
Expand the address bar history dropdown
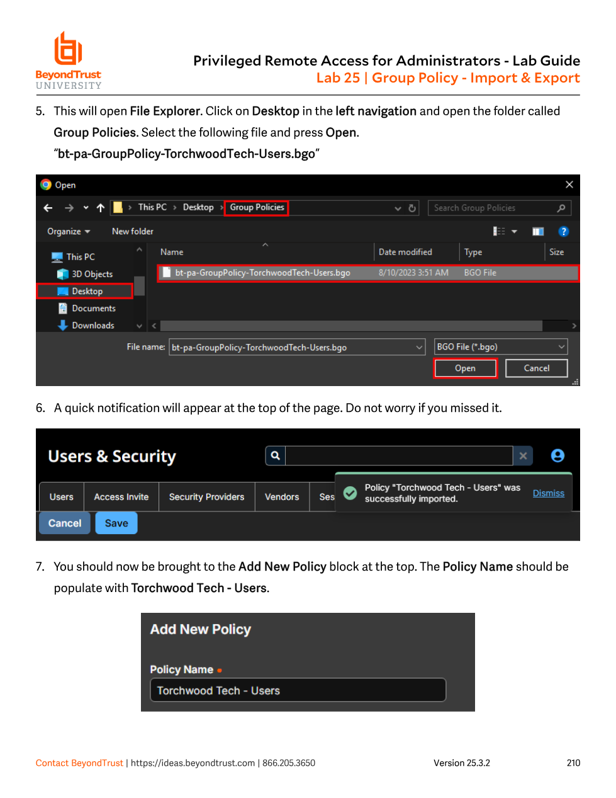tap(398, 208)
